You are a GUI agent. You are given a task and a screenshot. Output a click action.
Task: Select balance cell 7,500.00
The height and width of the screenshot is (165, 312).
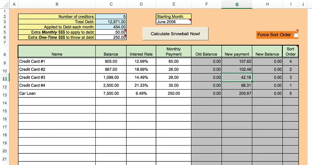tap(111, 93)
